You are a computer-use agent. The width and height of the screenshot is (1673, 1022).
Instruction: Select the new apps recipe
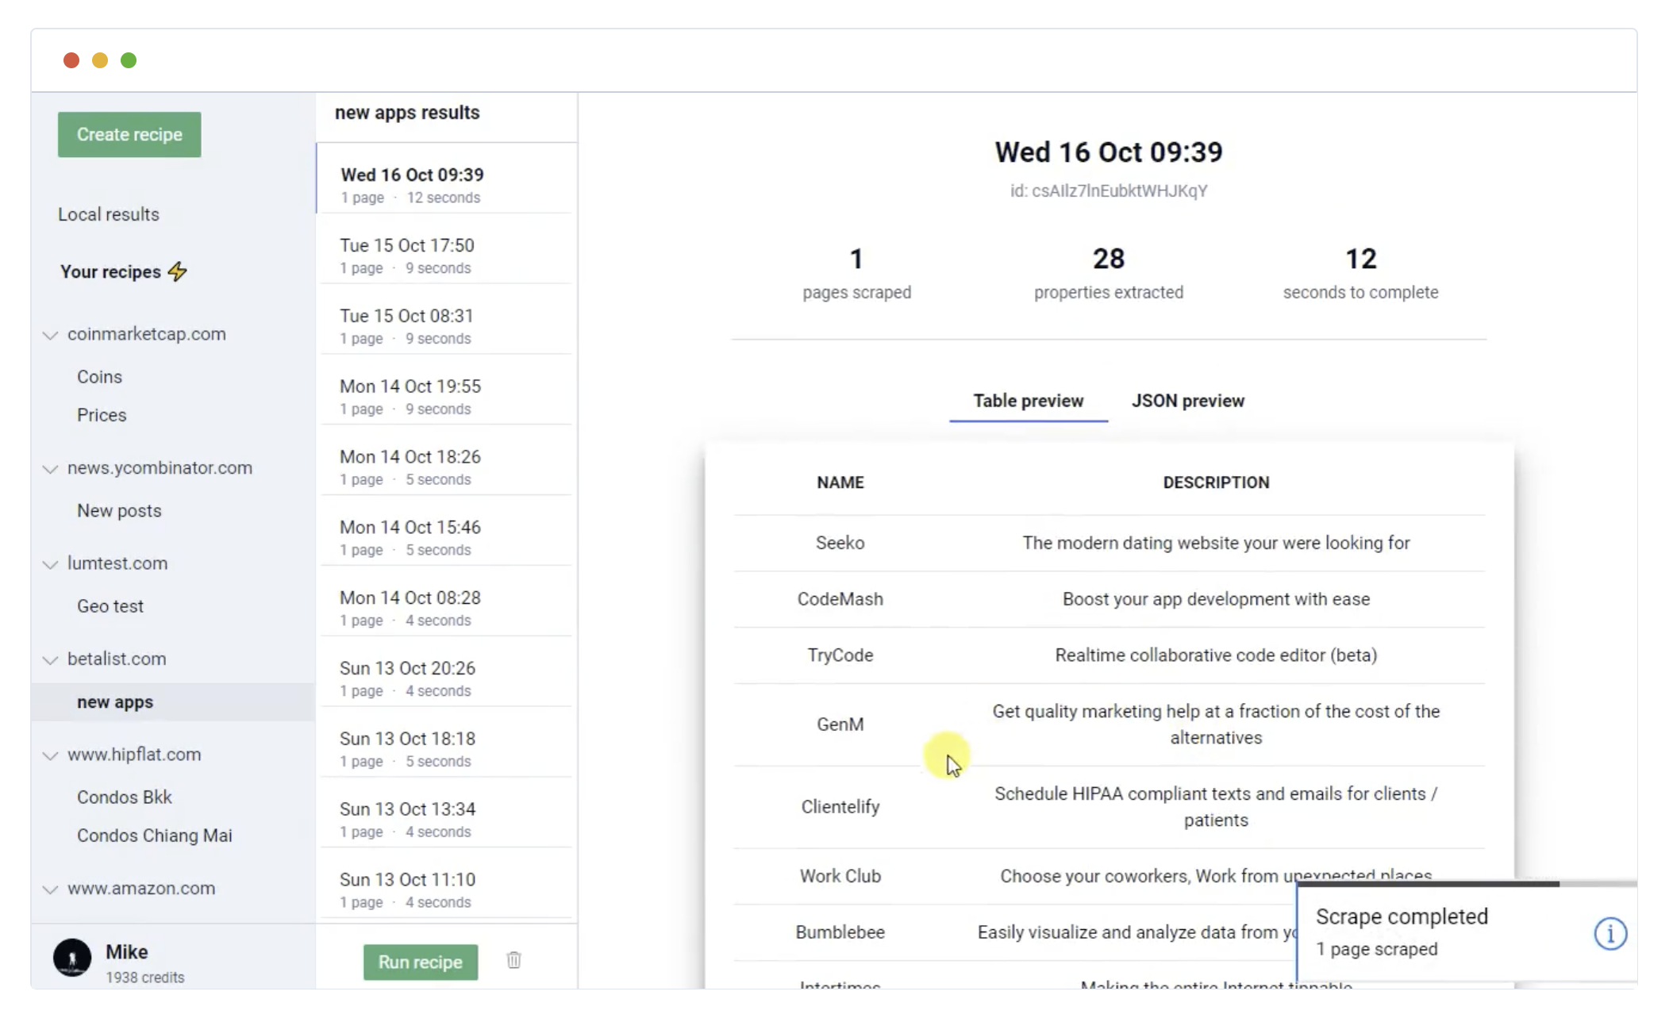click(173, 702)
